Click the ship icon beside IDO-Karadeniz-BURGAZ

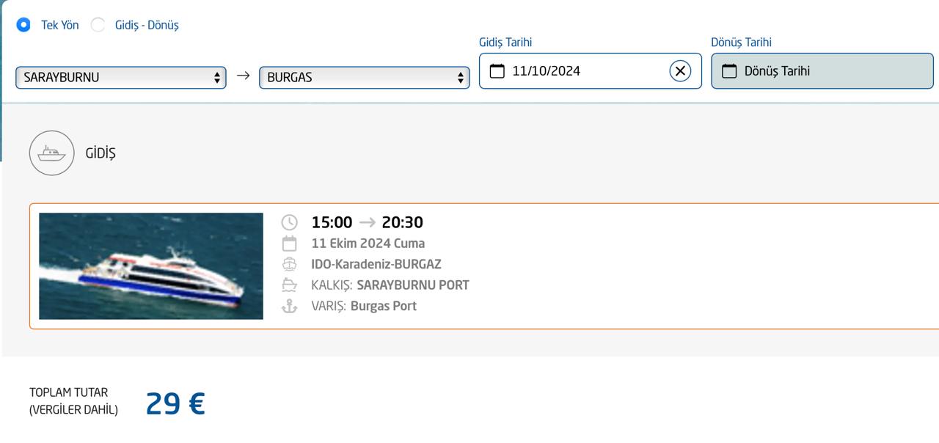(290, 264)
